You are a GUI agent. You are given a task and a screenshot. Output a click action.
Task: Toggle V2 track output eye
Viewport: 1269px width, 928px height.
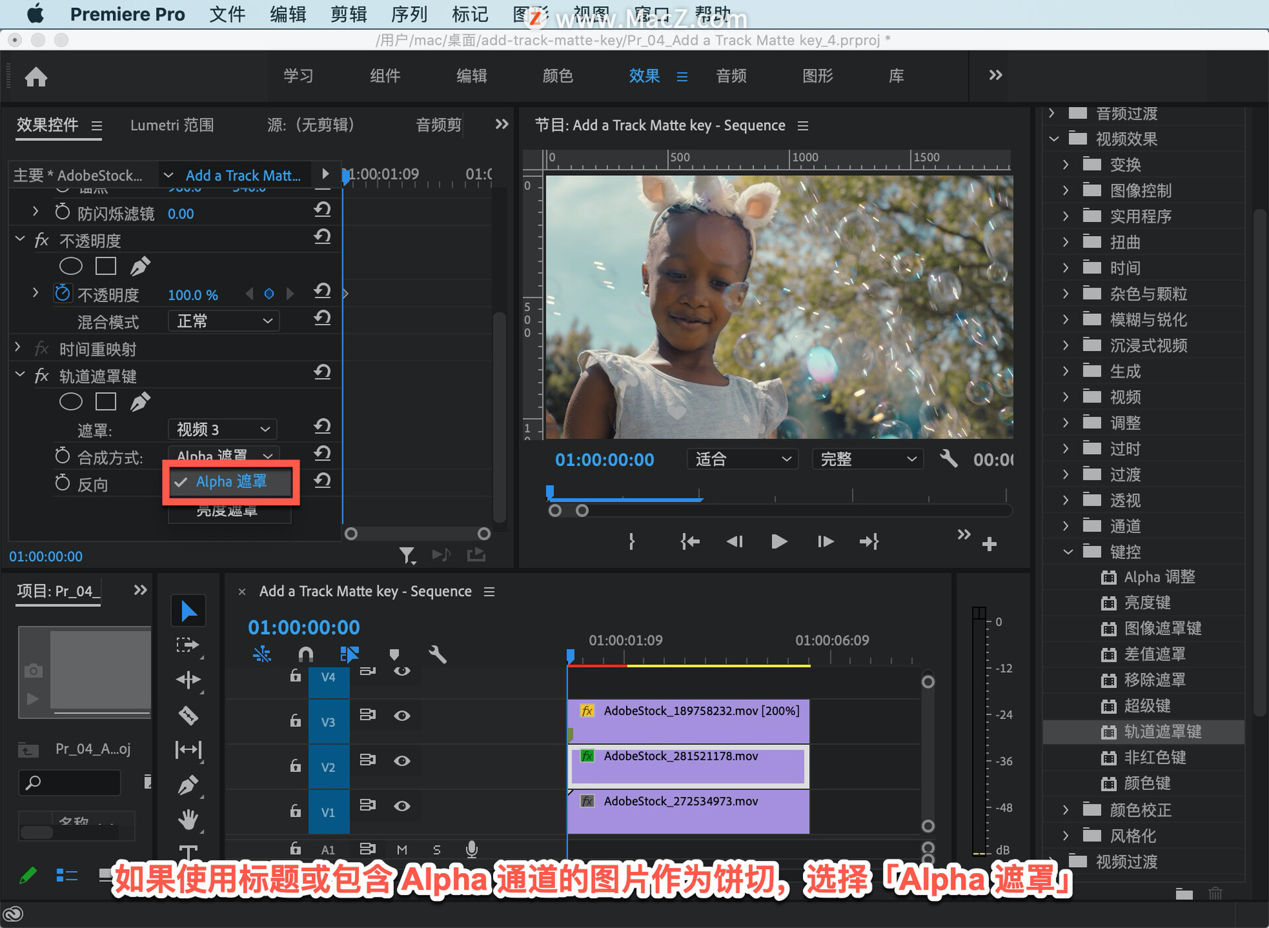pos(402,761)
